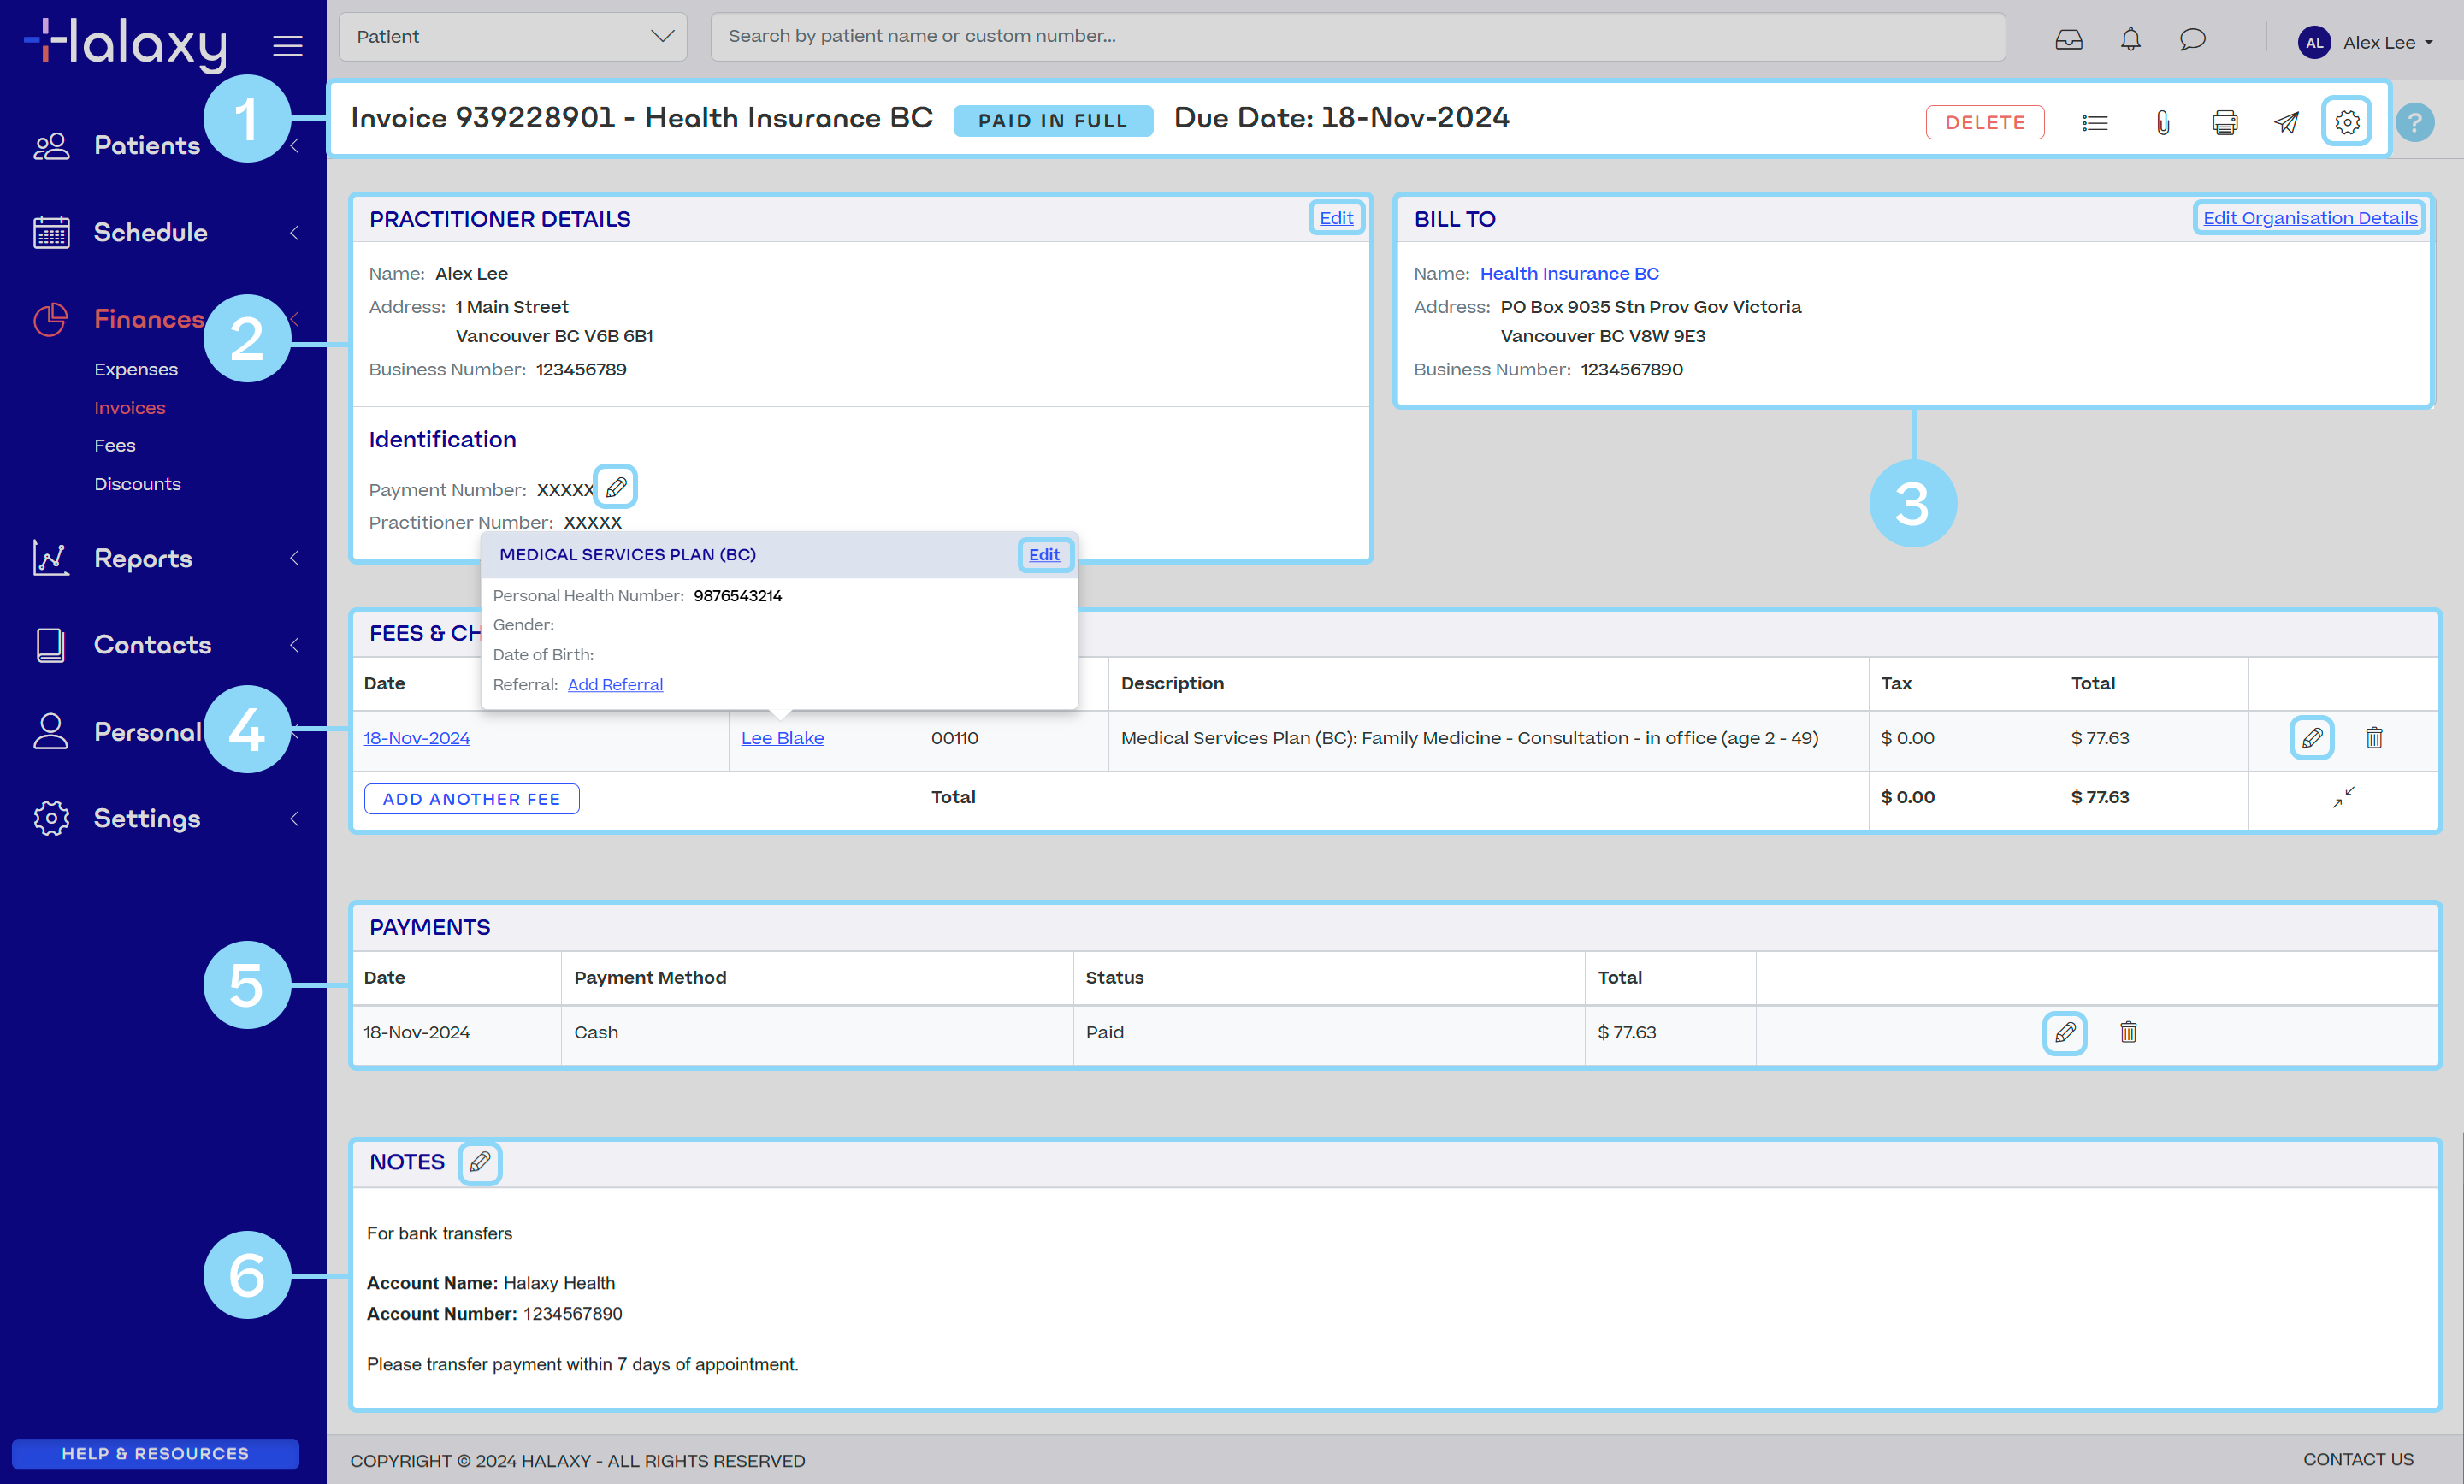Open the inbox tray icon
This screenshot has width=2464, height=1484.
click(x=2068, y=40)
